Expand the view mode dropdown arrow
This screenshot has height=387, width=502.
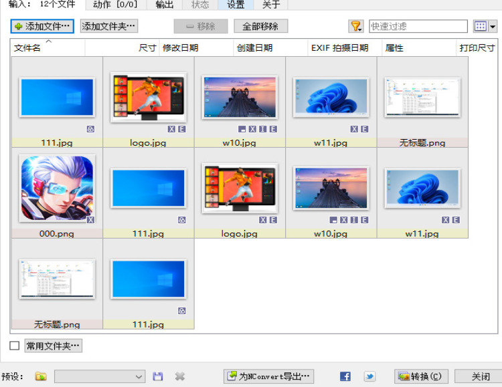click(x=493, y=26)
